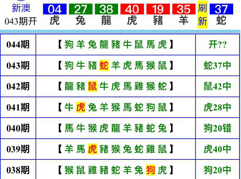
Task: Click highlighted 虎 in 039期 row
Action: click(92, 149)
